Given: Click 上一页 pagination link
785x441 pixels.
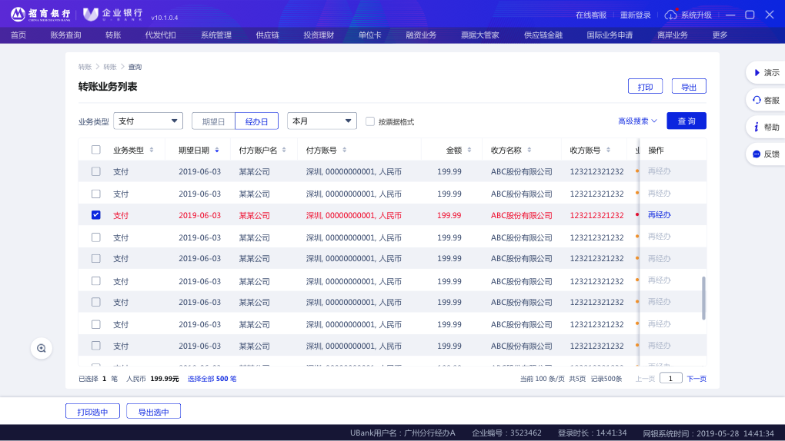Looking at the screenshot, I should [x=646, y=379].
